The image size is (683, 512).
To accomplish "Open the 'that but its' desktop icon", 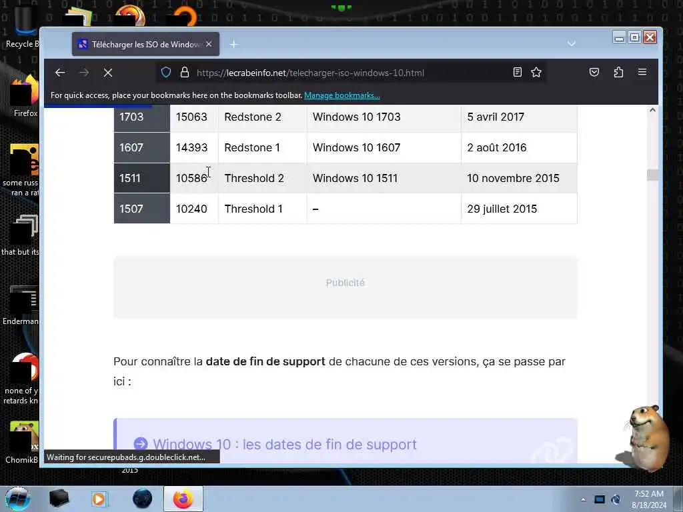I will pyautogui.click(x=21, y=235).
